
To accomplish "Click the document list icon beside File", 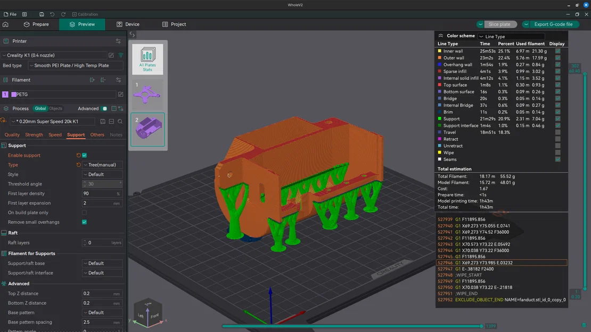I will 24,14.
